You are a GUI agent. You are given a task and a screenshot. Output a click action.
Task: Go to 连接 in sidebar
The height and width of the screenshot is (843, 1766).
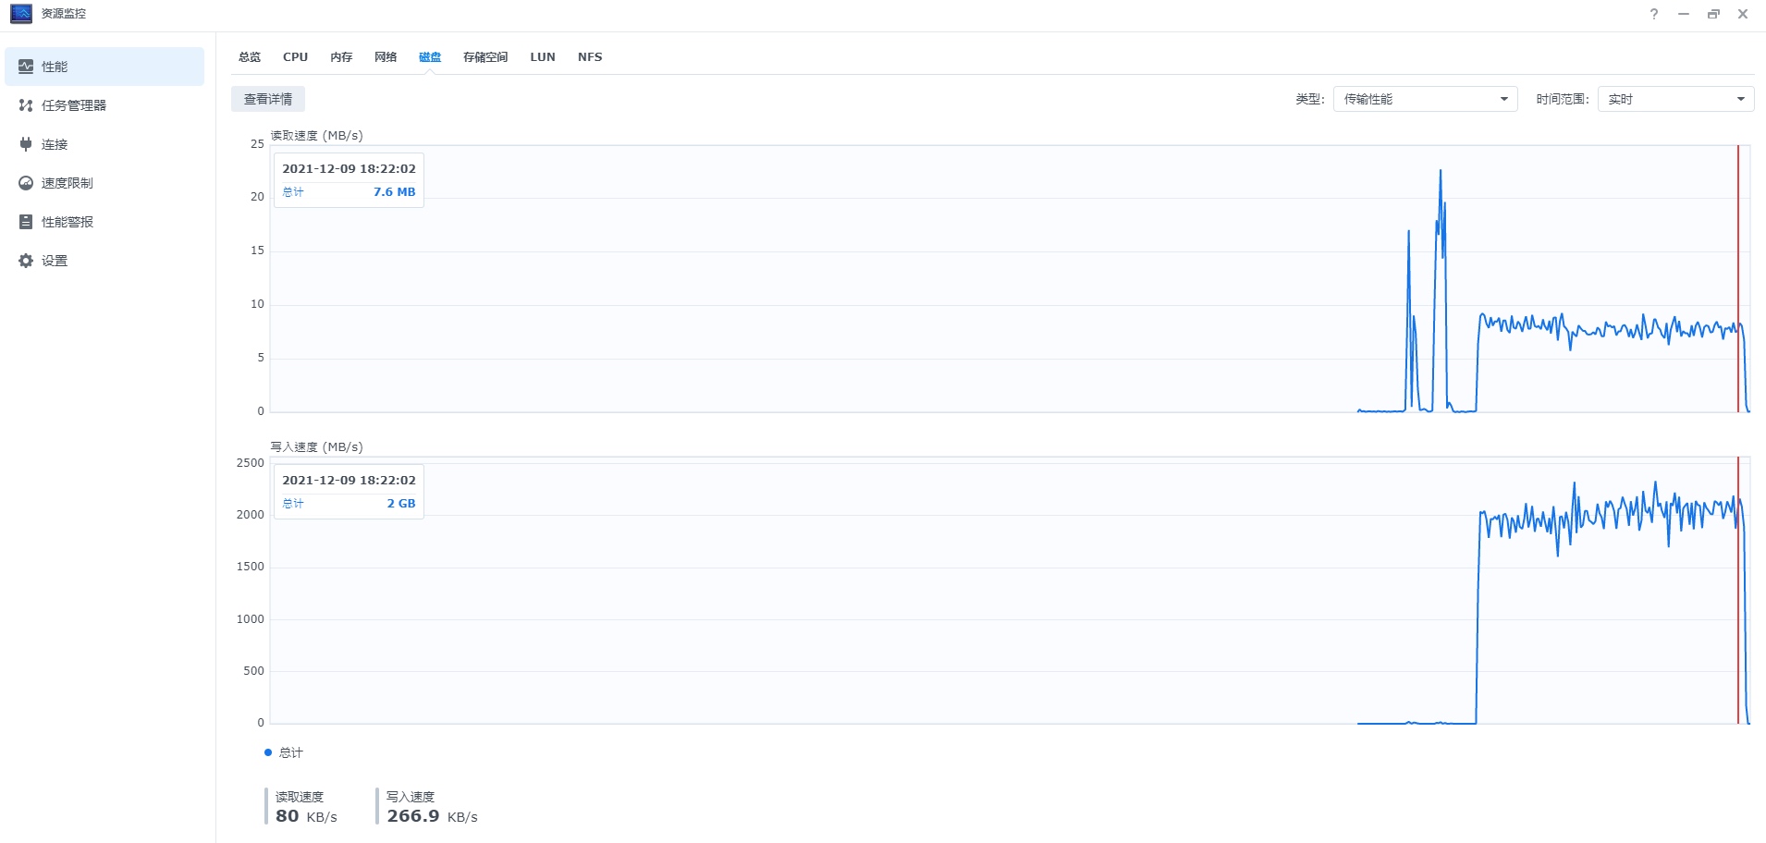click(x=104, y=144)
